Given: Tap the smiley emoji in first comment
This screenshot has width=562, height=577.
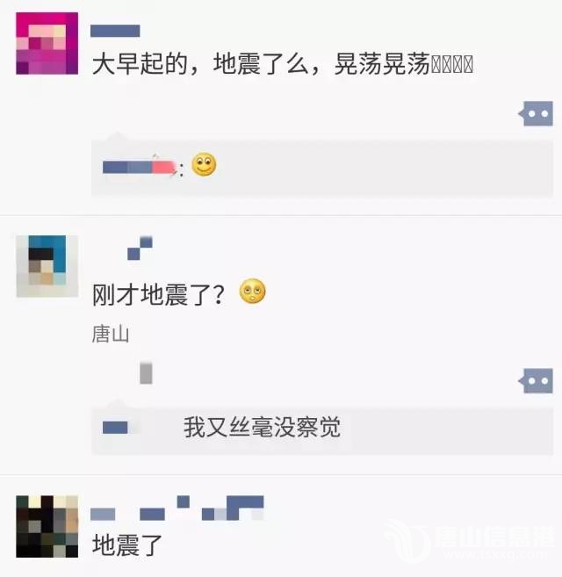Looking at the screenshot, I should pos(205,164).
